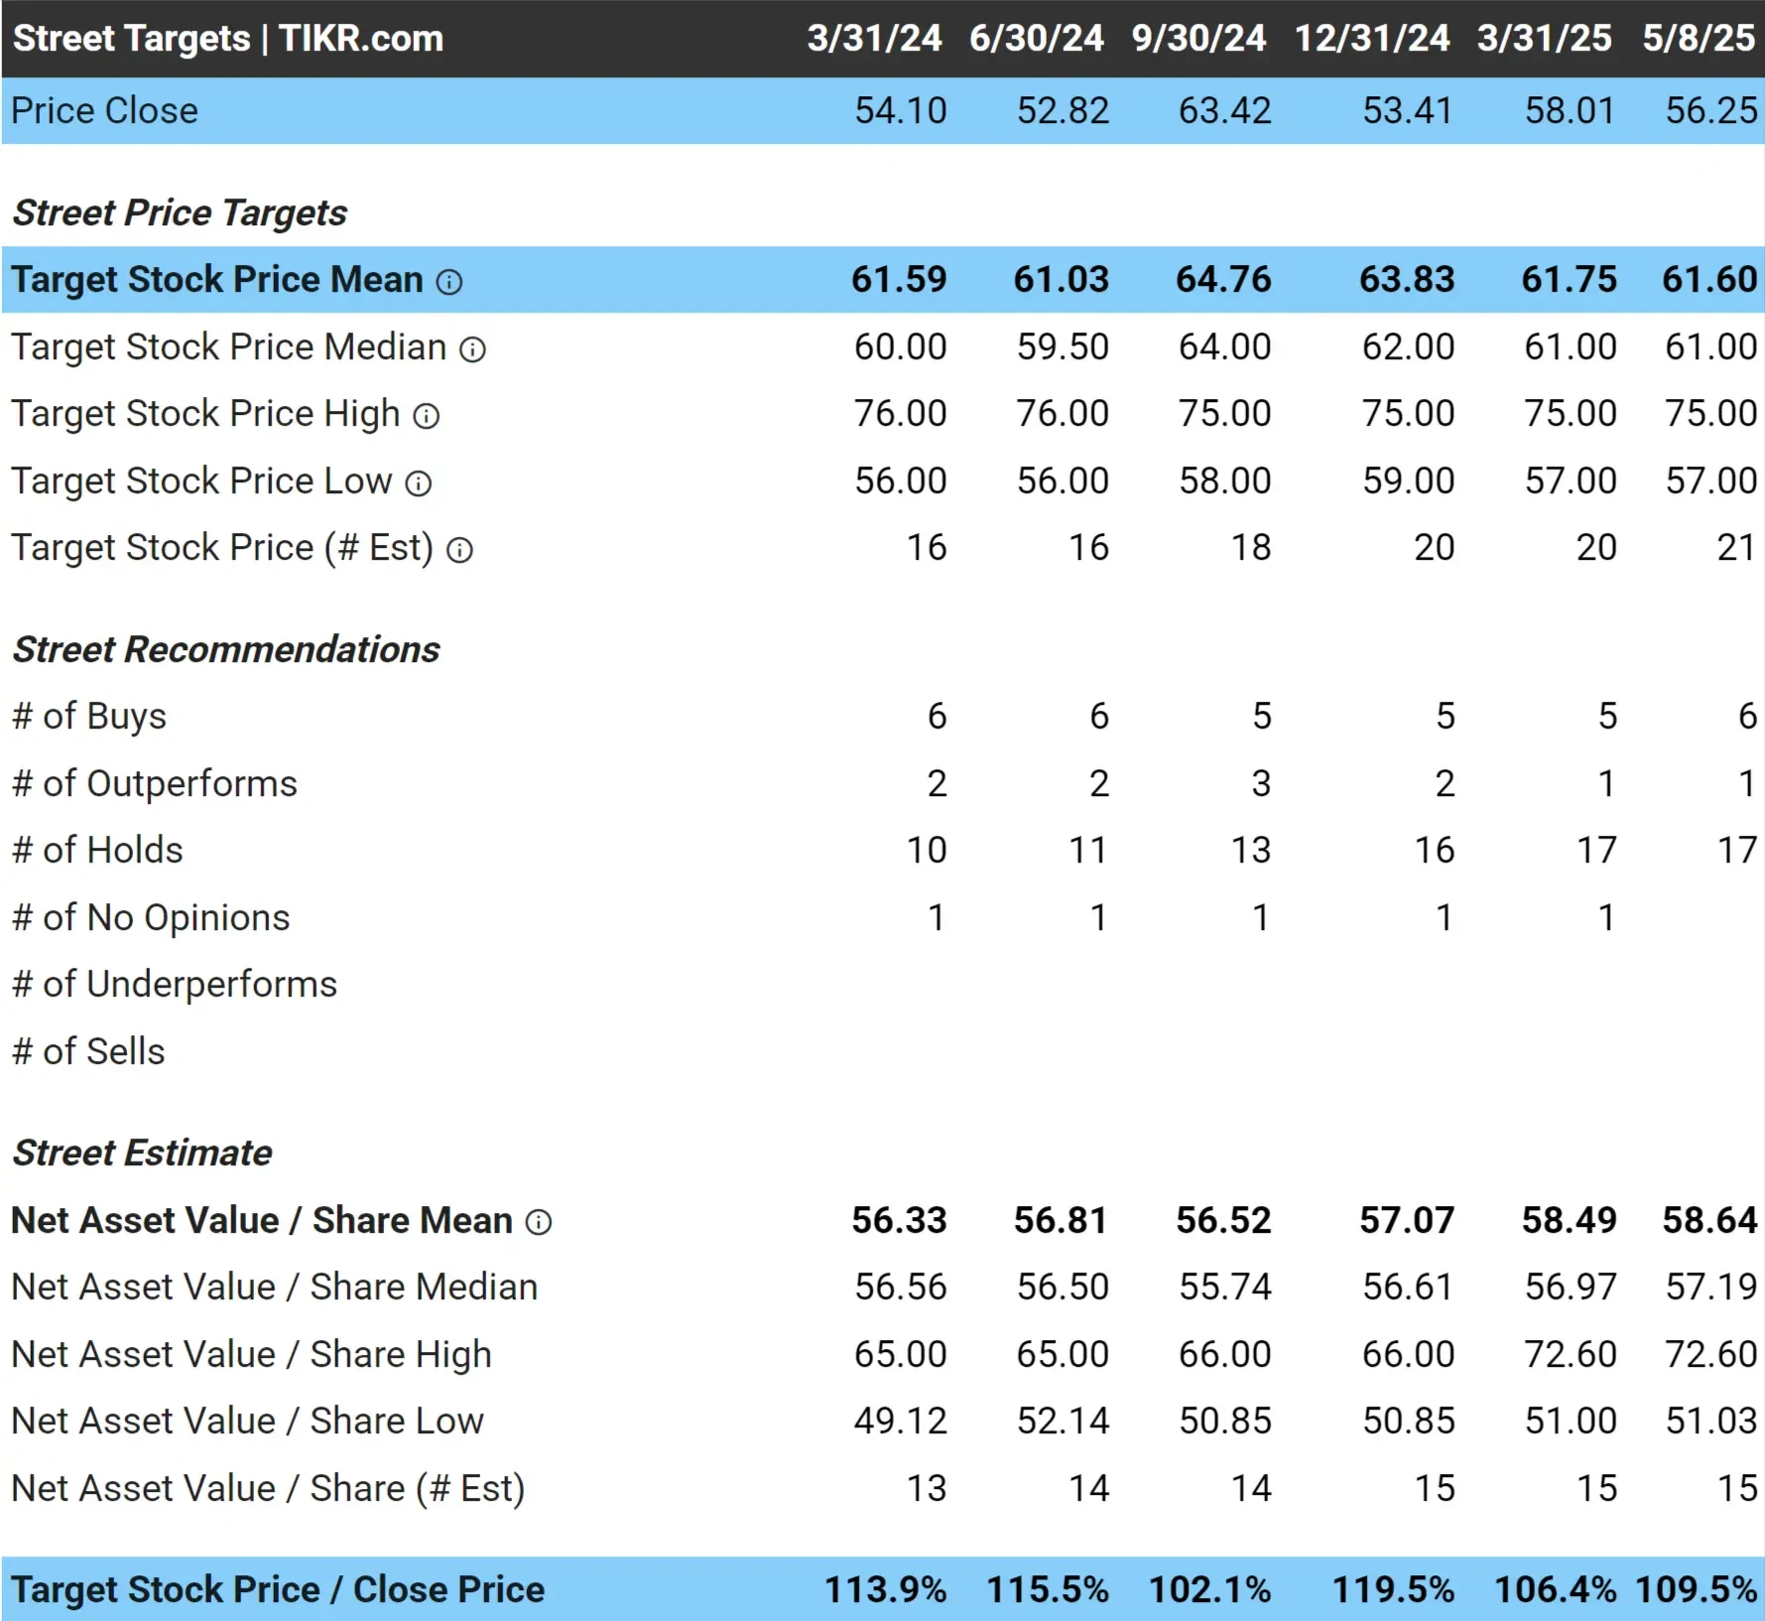Click Target / Close ratio 102.1%

1210,1590
